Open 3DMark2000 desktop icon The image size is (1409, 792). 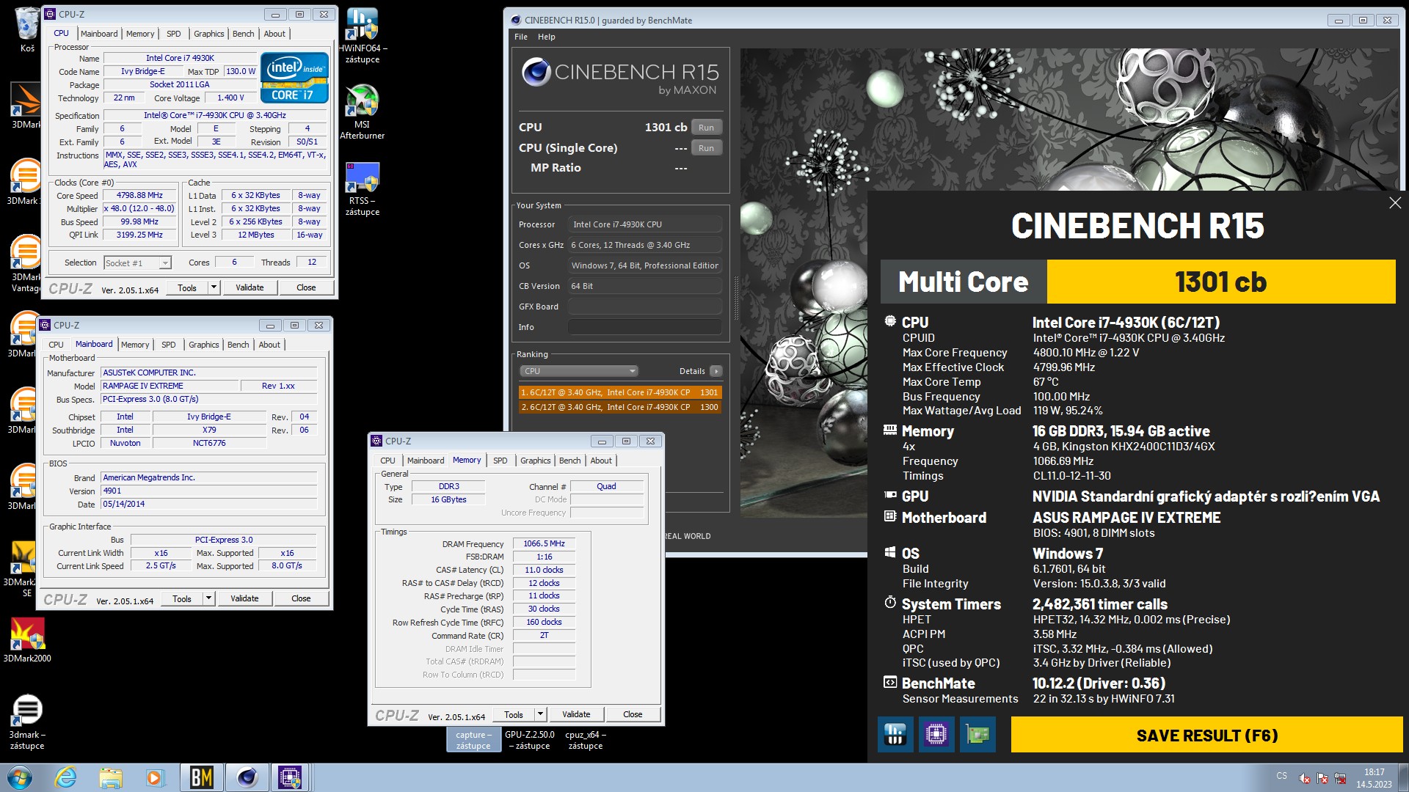pyautogui.click(x=27, y=639)
